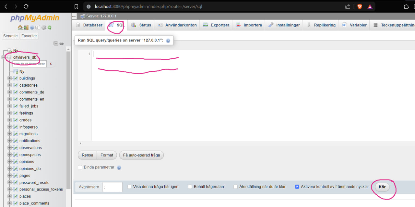This screenshot has width=415, height=207.
Task: Click the citylayers_db database icon
Action: tap(9, 57)
